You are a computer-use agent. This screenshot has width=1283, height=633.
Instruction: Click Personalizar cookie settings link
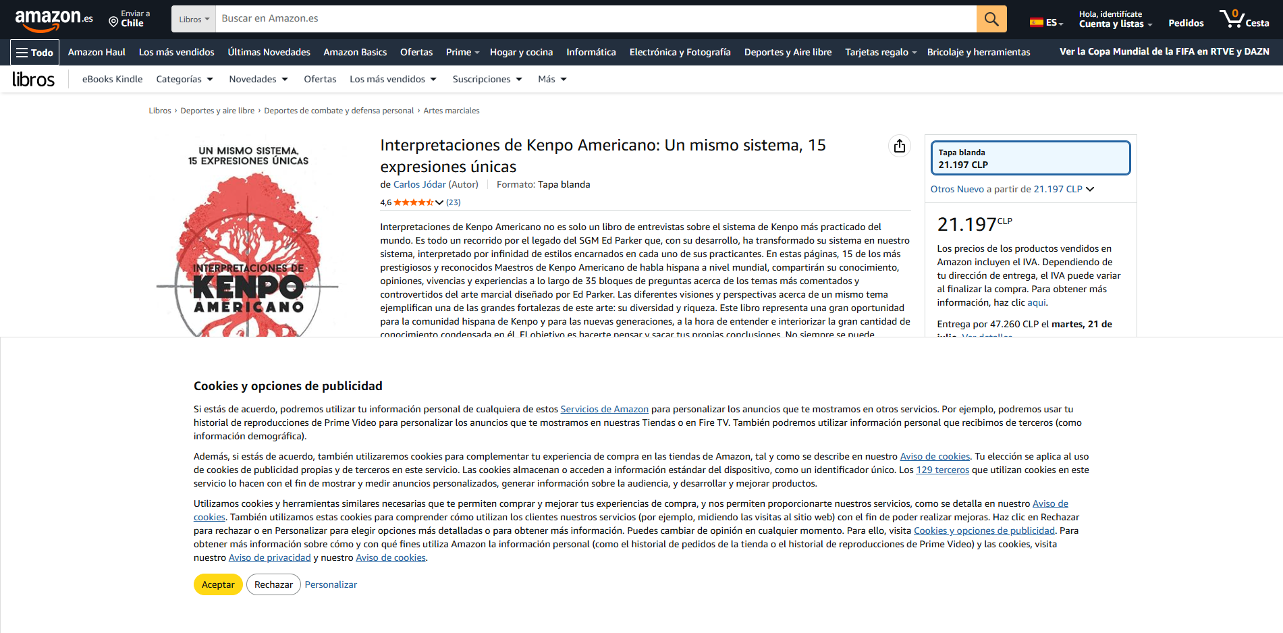[331, 584]
